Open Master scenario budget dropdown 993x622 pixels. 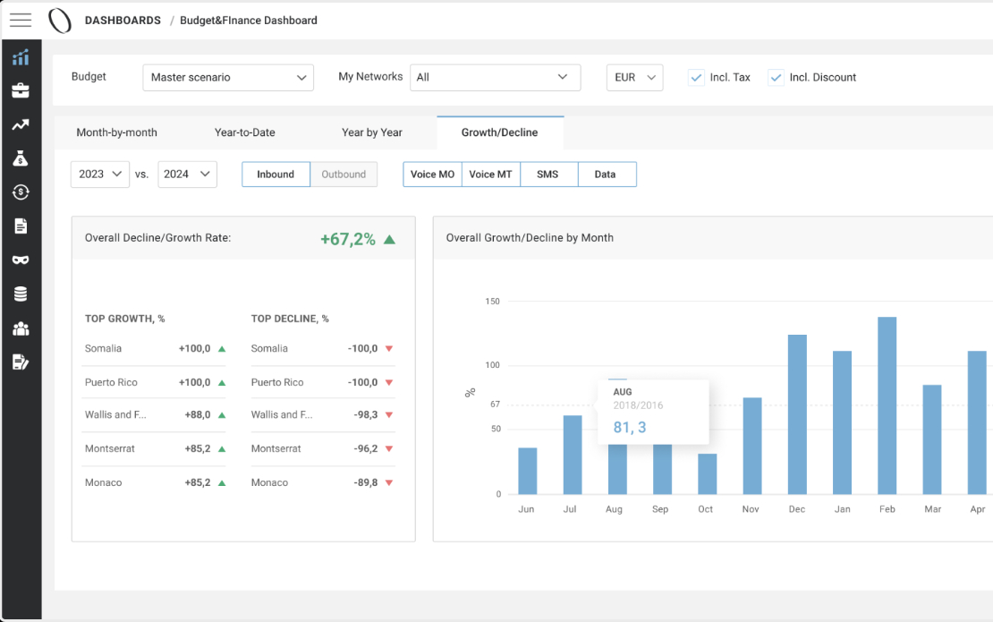(x=228, y=77)
